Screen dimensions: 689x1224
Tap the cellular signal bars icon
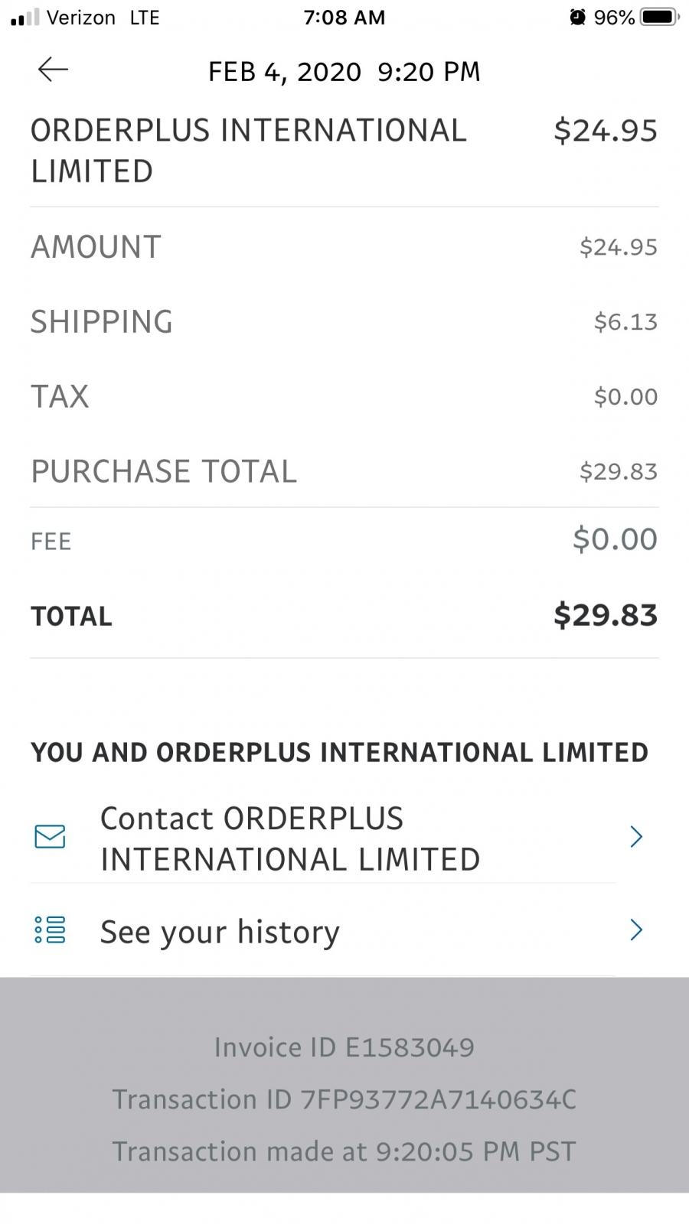[24, 18]
